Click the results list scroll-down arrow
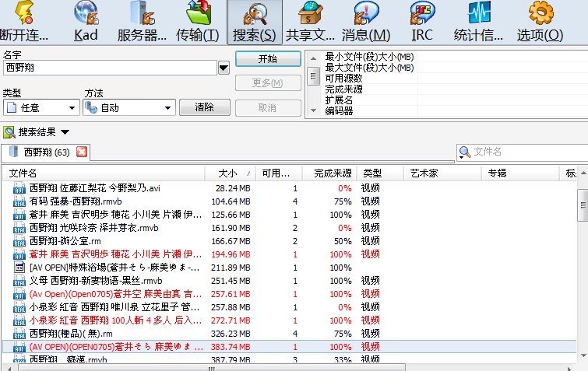Image resolution: width=588 pixels, height=371 pixels. (583, 355)
